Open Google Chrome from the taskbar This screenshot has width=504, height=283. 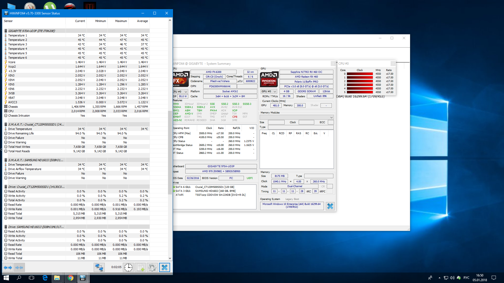tap(70, 278)
